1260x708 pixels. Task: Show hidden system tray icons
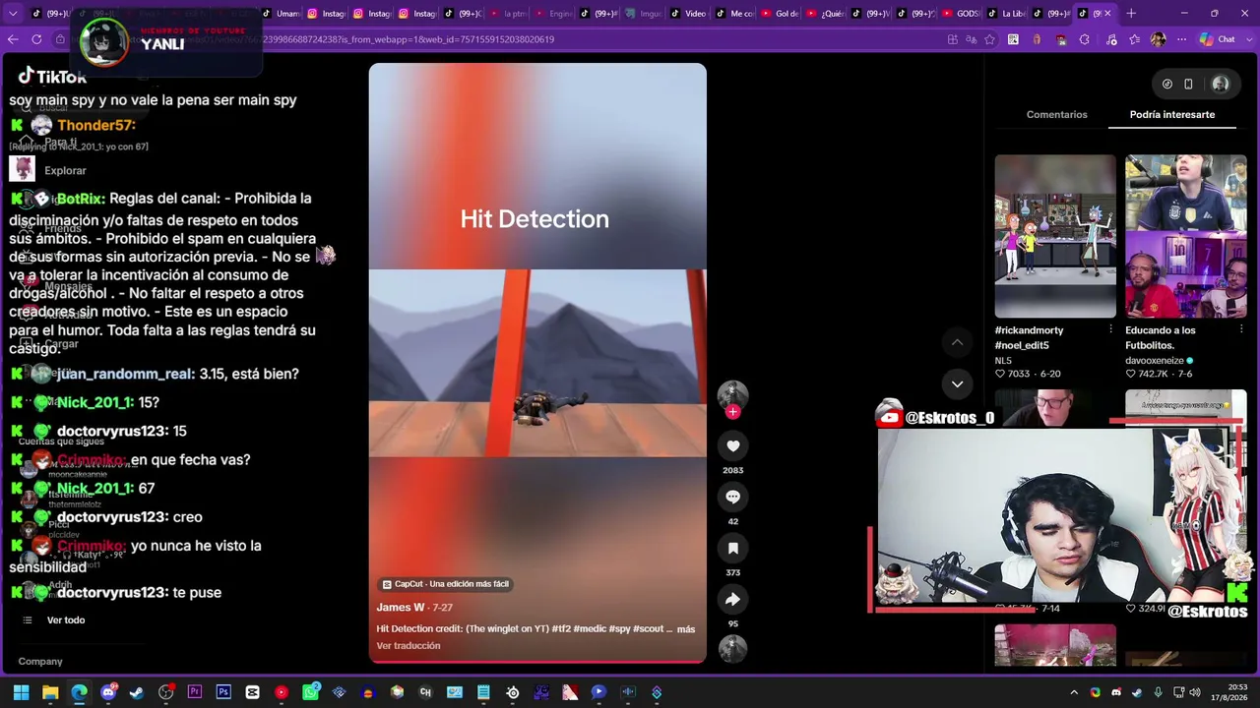point(1074,692)
